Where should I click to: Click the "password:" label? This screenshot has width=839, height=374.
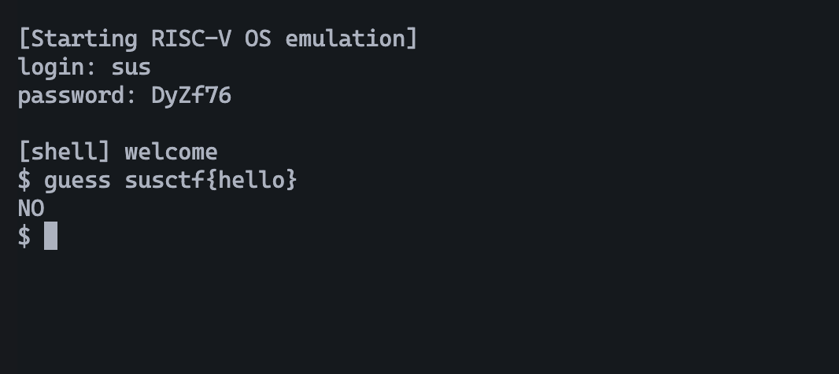[77, 96]
